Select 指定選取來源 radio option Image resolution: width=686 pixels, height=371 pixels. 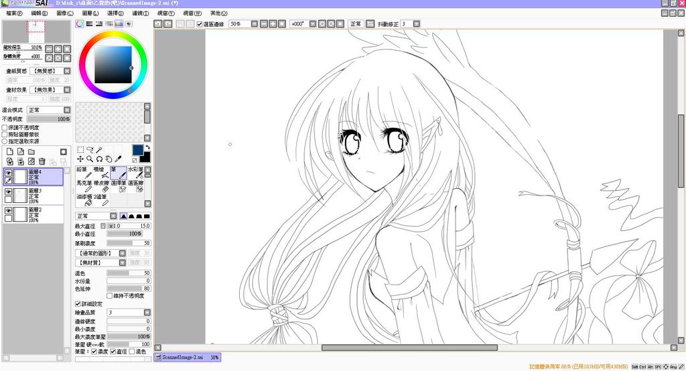point(5,141)
